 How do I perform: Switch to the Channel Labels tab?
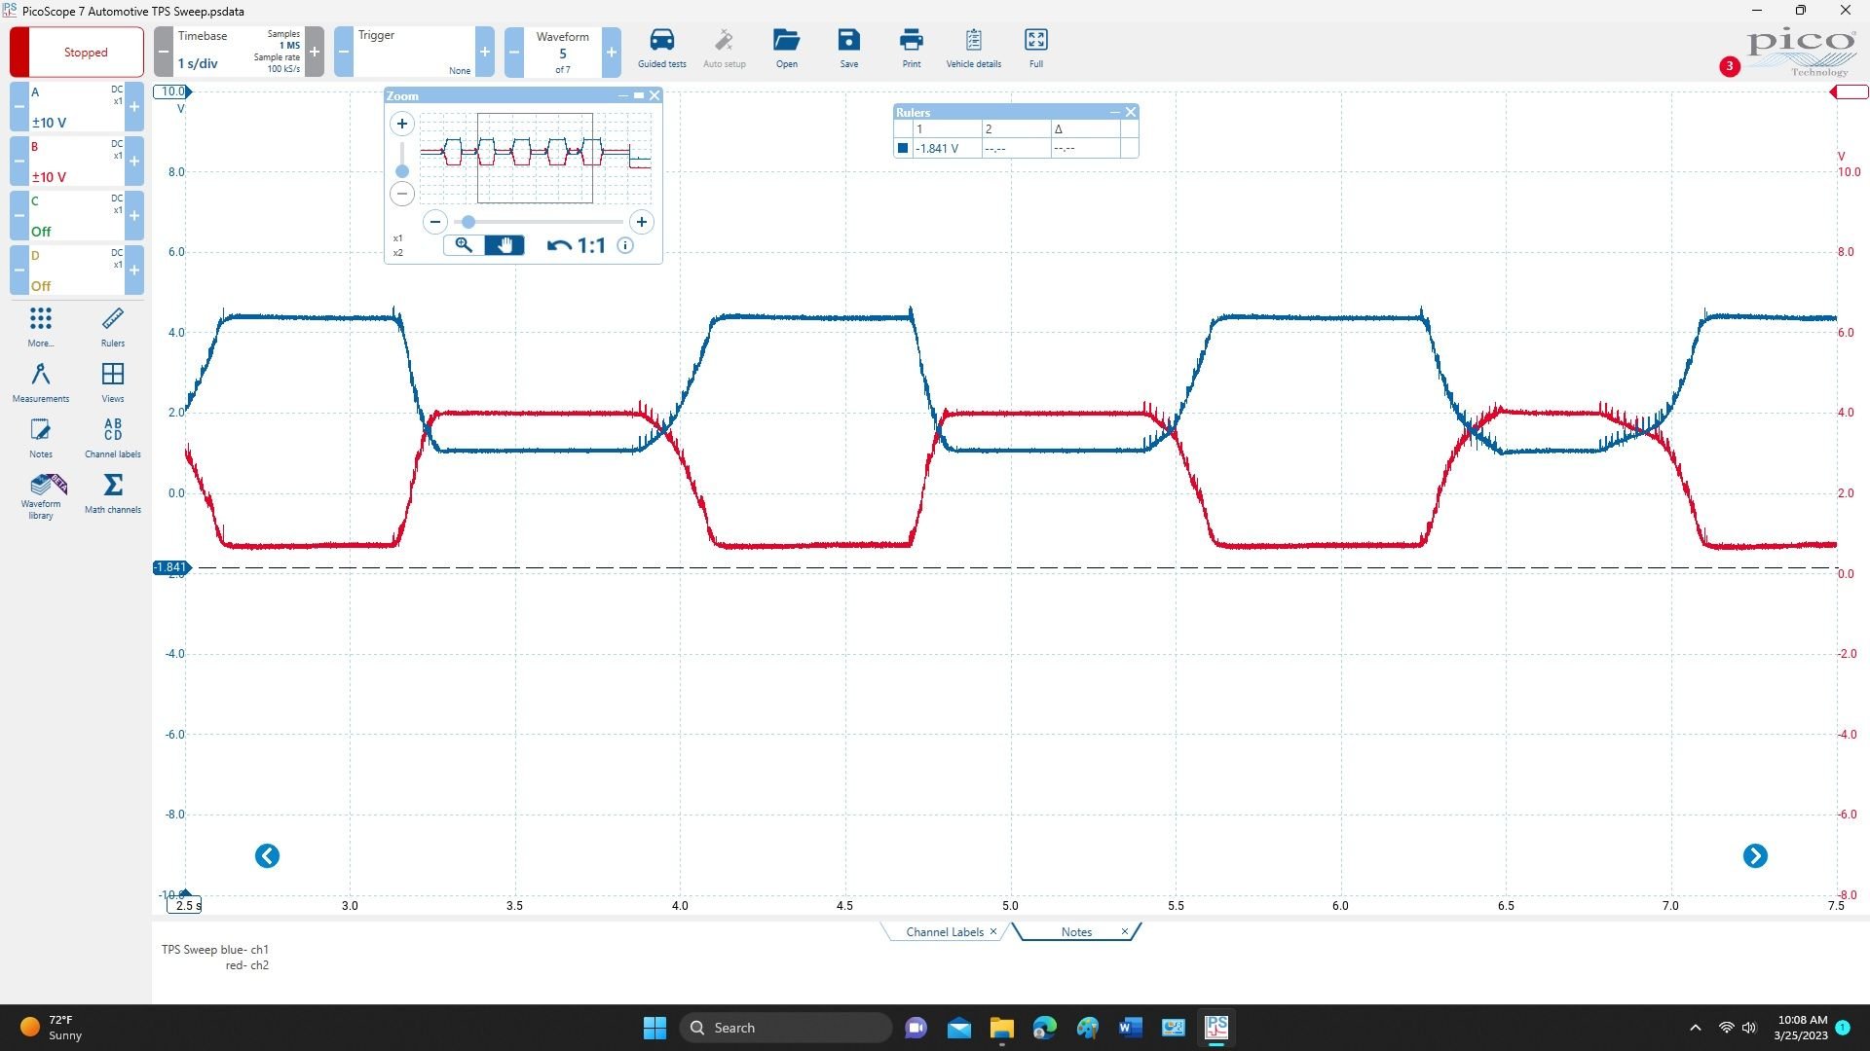[944, 932]
